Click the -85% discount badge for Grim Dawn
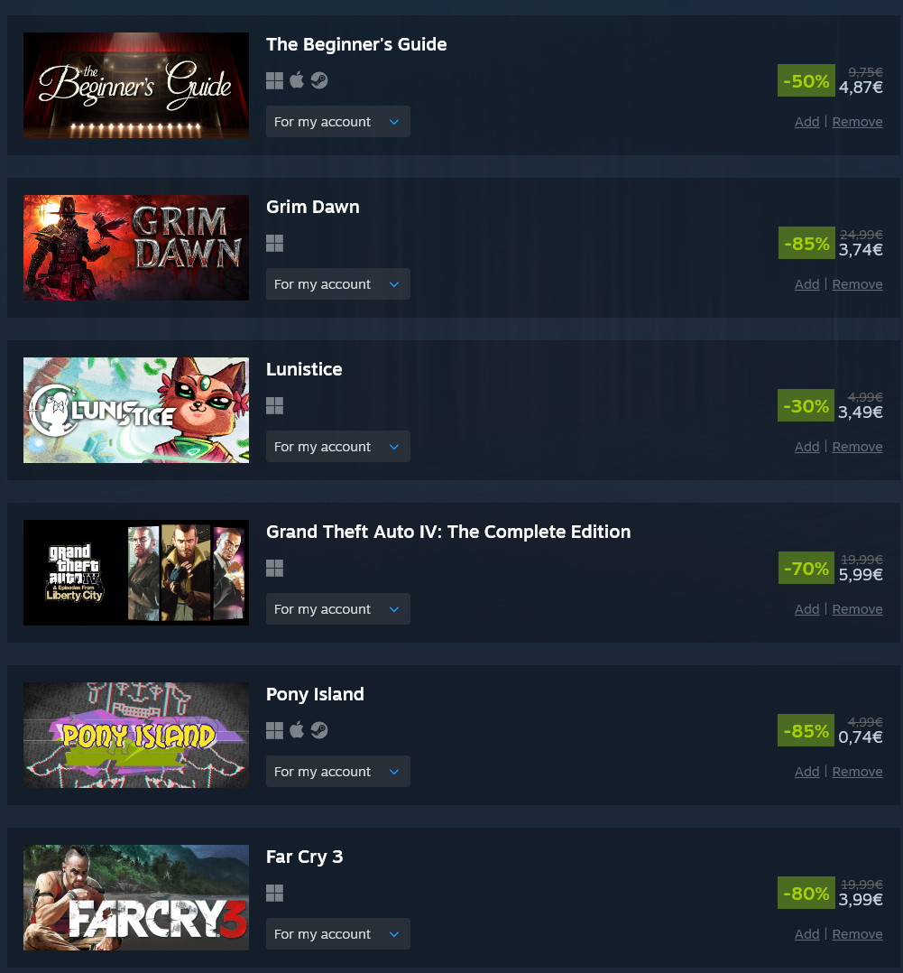Image resolution: width=903 pixels, height=973 pixels. pos(806,244)
